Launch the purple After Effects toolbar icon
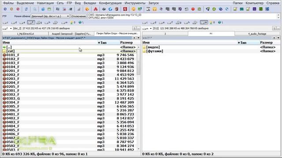This screenshot has height=158, width=282. click(x=254, y=9)
